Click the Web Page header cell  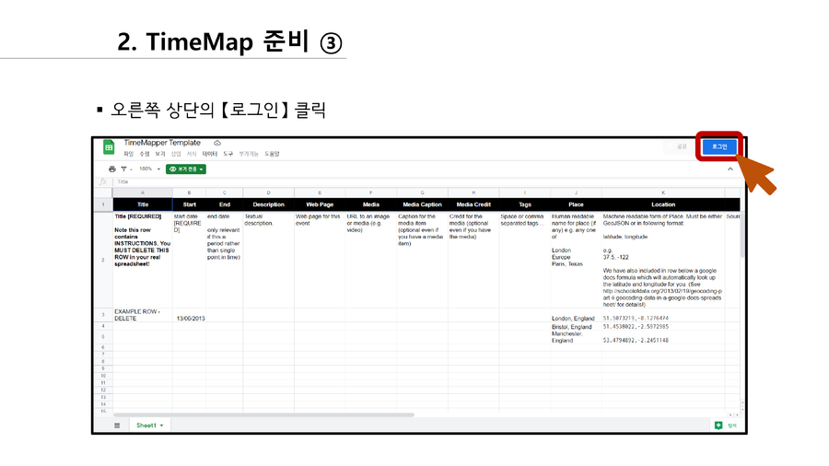pyautogui.click(x=320, y=204)
